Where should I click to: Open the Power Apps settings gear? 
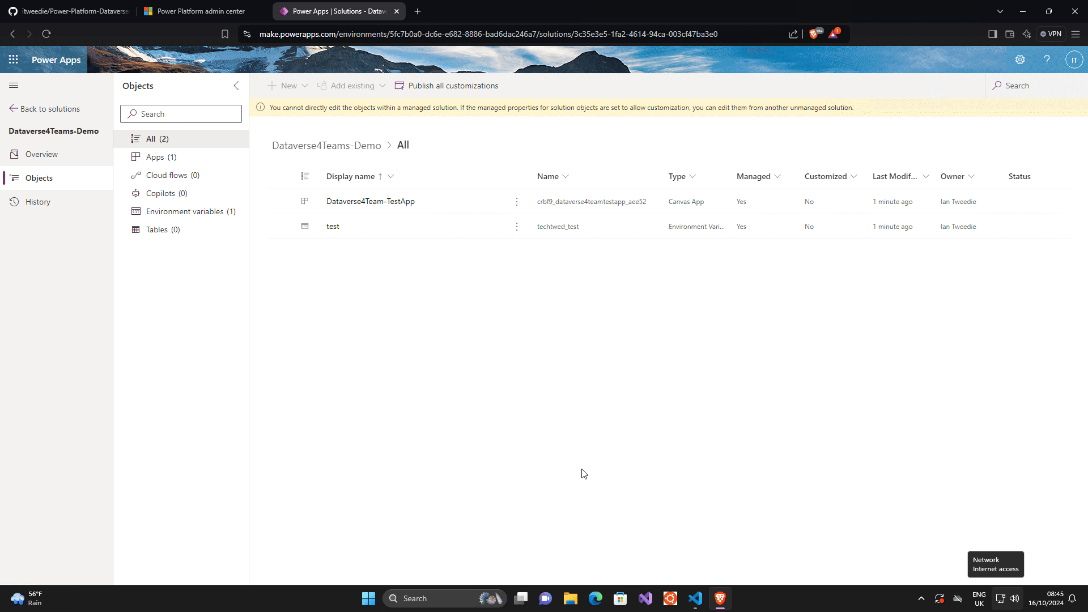click(1020, 59)
